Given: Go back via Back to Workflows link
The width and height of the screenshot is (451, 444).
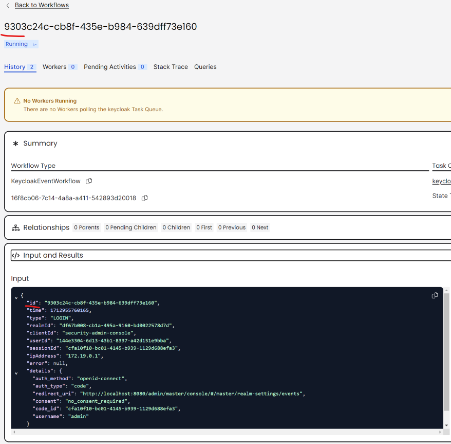Looking at the screenshot, I should (42, 5).
